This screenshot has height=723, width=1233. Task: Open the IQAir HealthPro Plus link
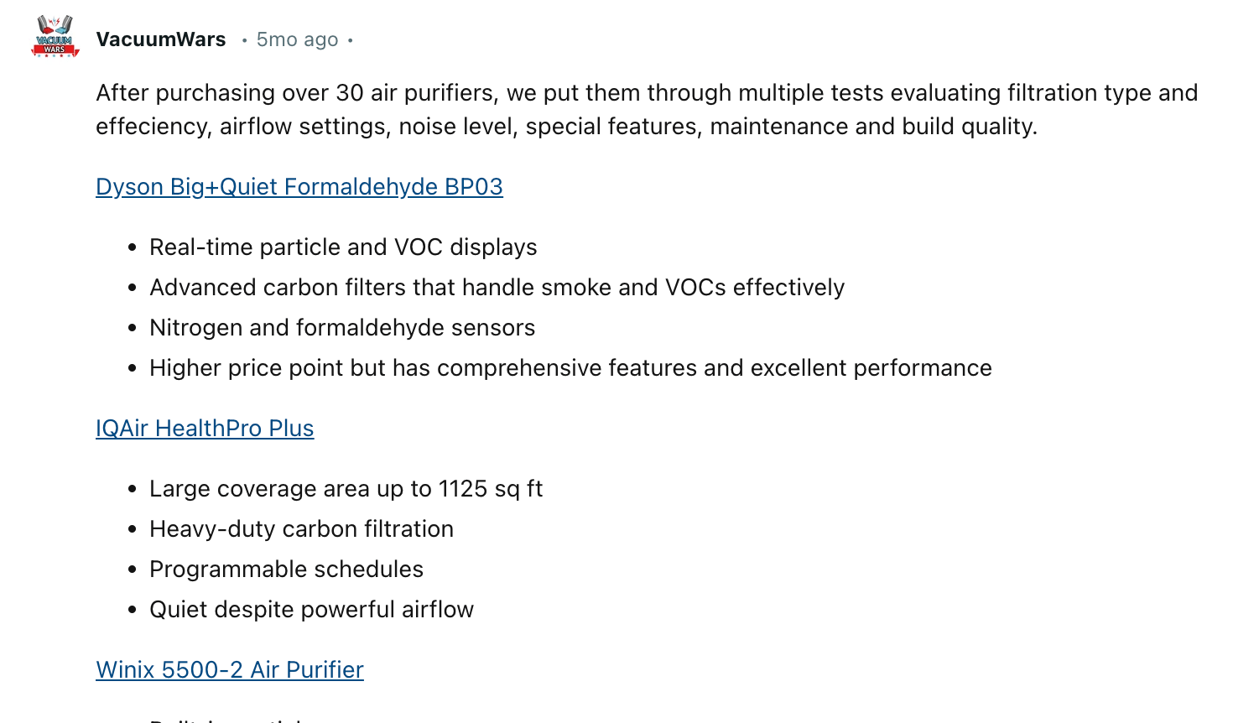coord(205,428)
